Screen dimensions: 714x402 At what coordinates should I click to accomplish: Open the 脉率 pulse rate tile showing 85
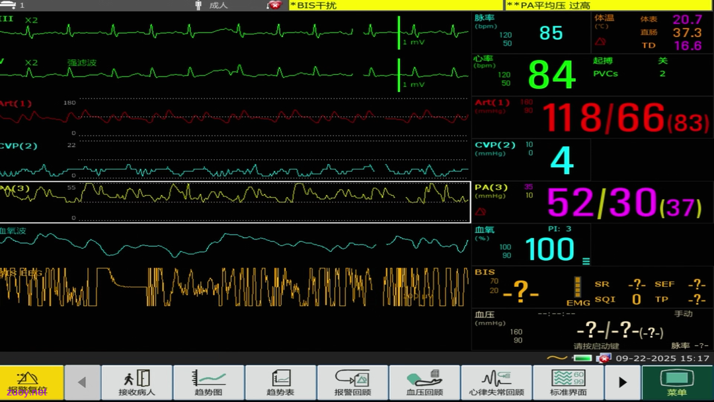[531, 33]
